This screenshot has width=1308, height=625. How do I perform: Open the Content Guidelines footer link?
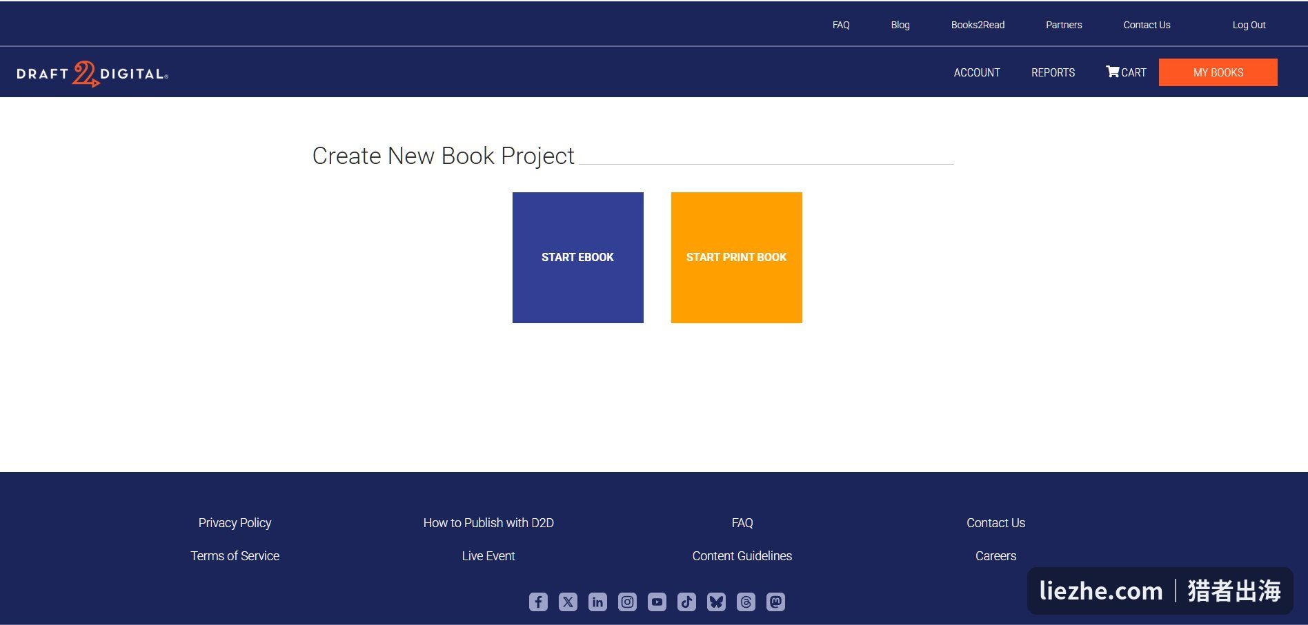[x=742, y=555]
